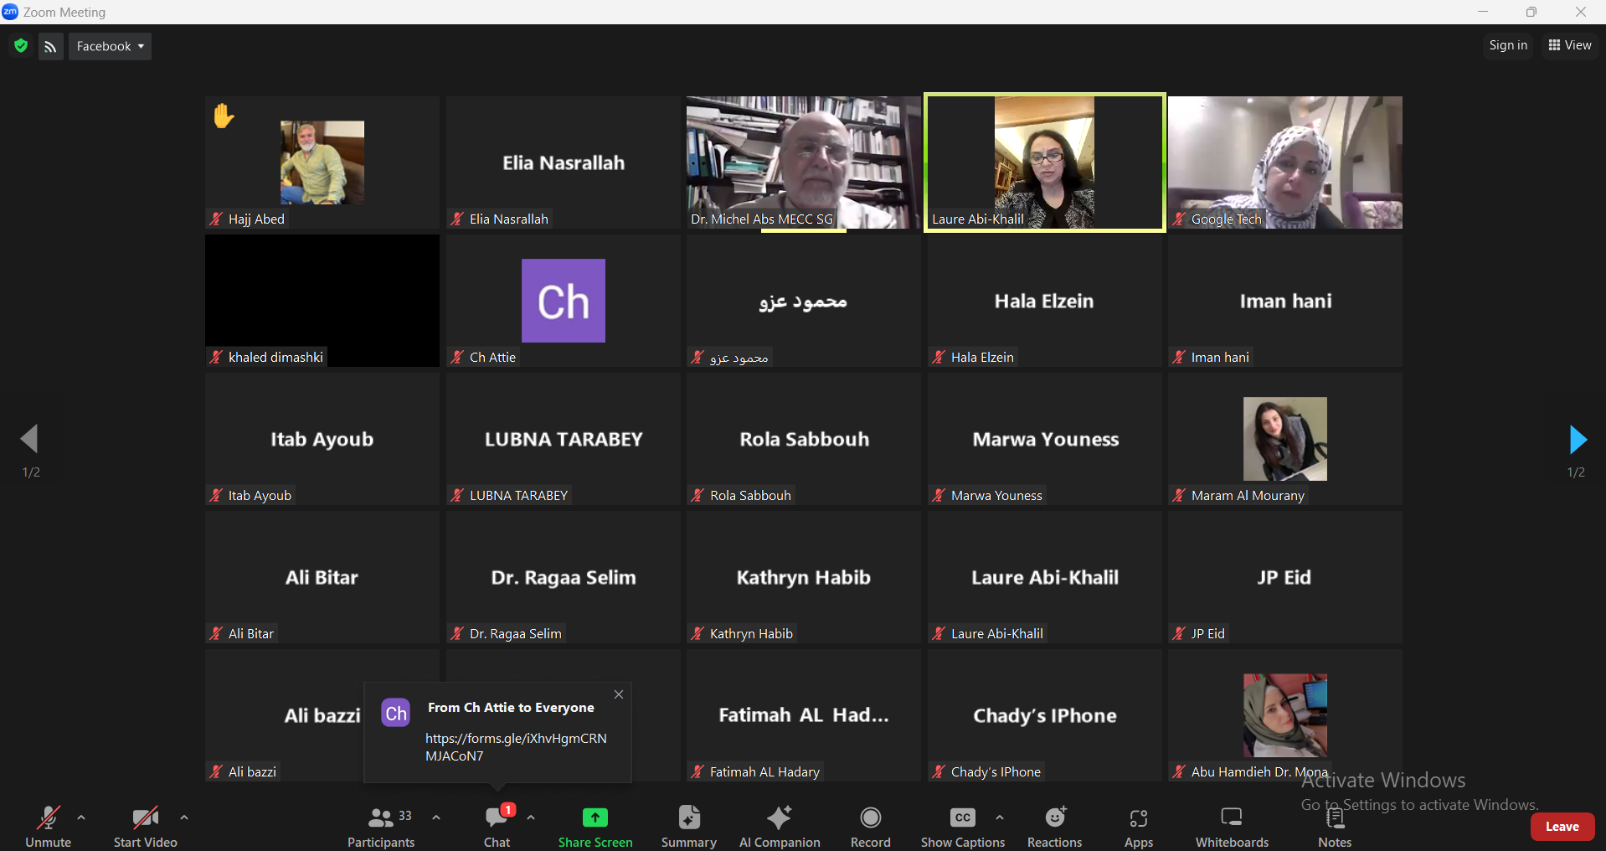Select Hajj Abed's video tile

coord(322,162)
